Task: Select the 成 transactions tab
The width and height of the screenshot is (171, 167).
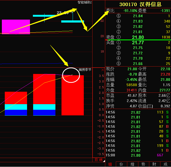Action: [165, 164]
